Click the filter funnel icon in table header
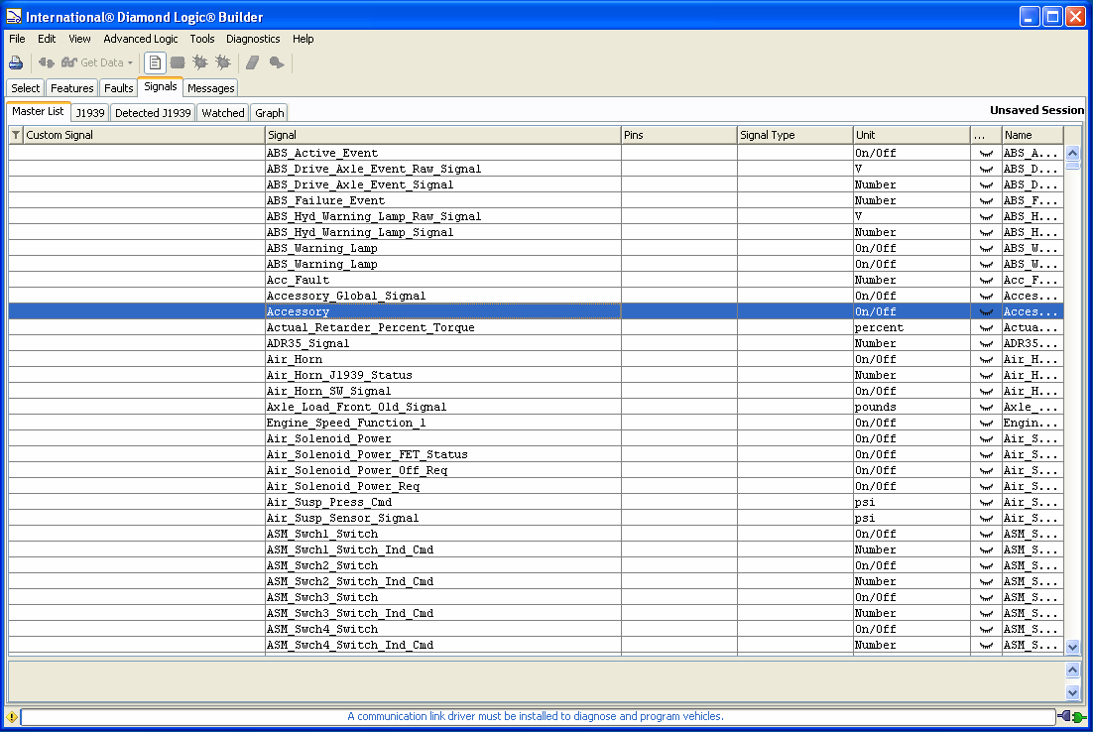This screenshot has height=732, width=1093. tap(15, 135)
